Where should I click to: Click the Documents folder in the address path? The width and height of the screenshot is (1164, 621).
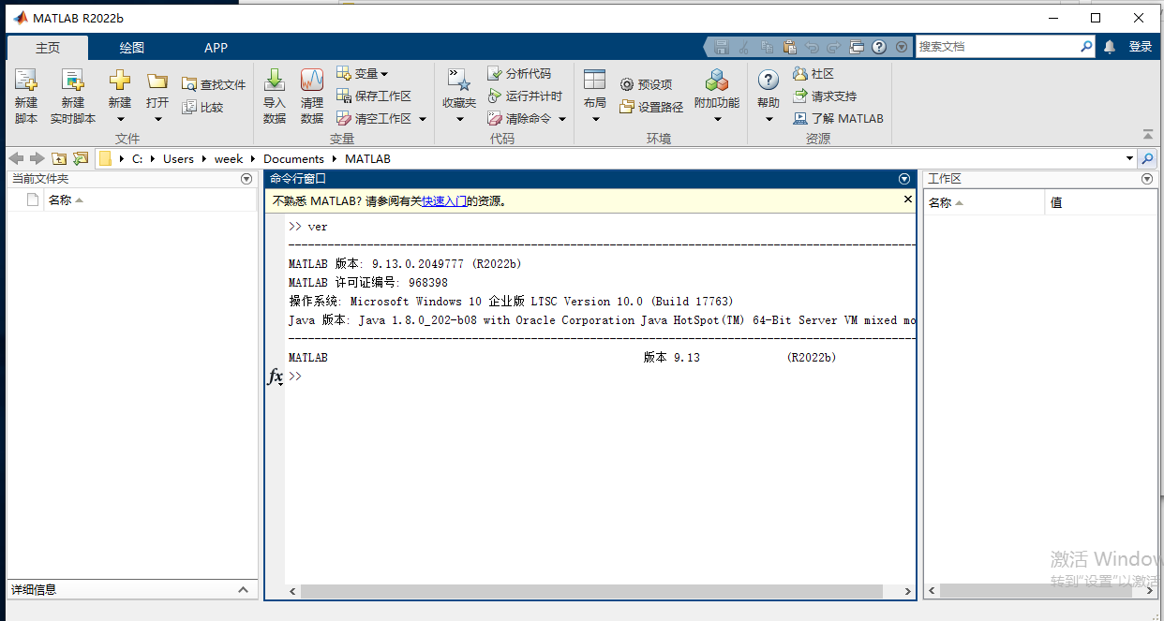(x=293, y=159)
